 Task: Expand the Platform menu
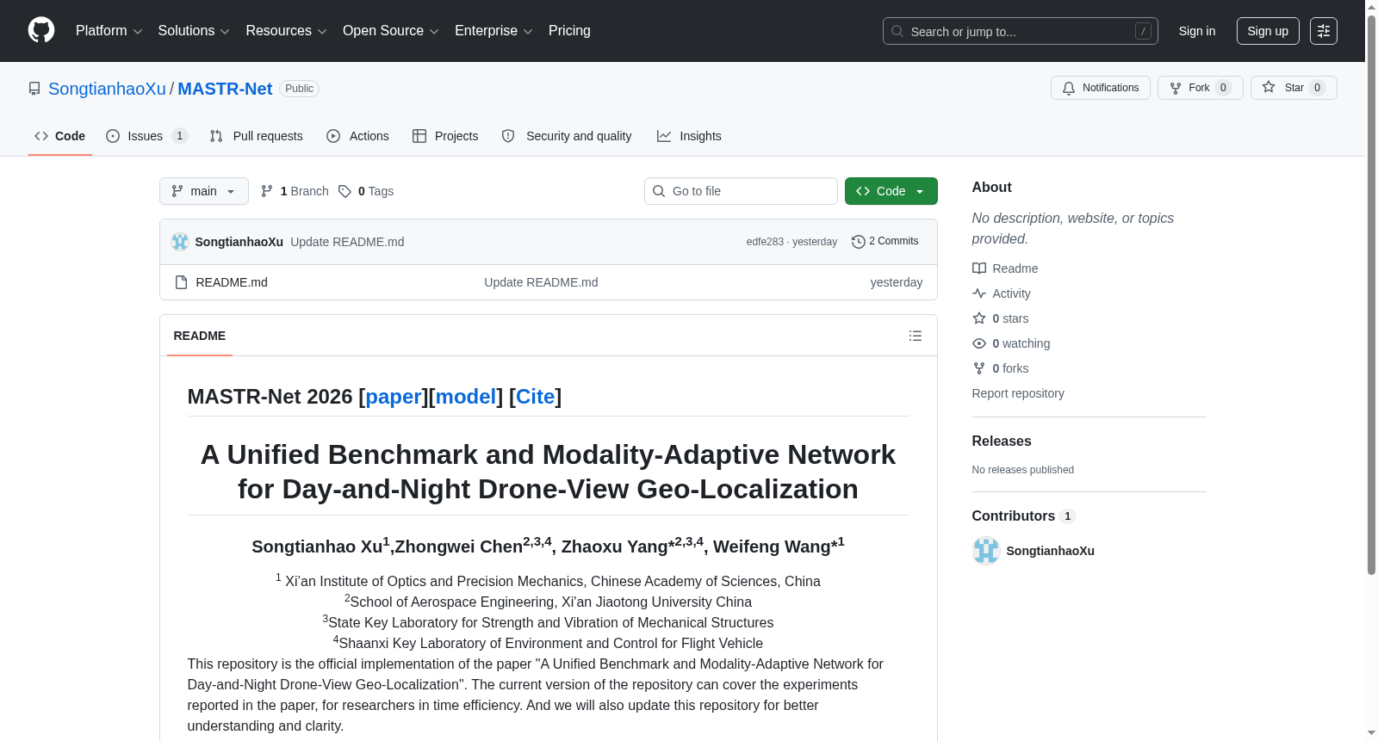[109, 31]
